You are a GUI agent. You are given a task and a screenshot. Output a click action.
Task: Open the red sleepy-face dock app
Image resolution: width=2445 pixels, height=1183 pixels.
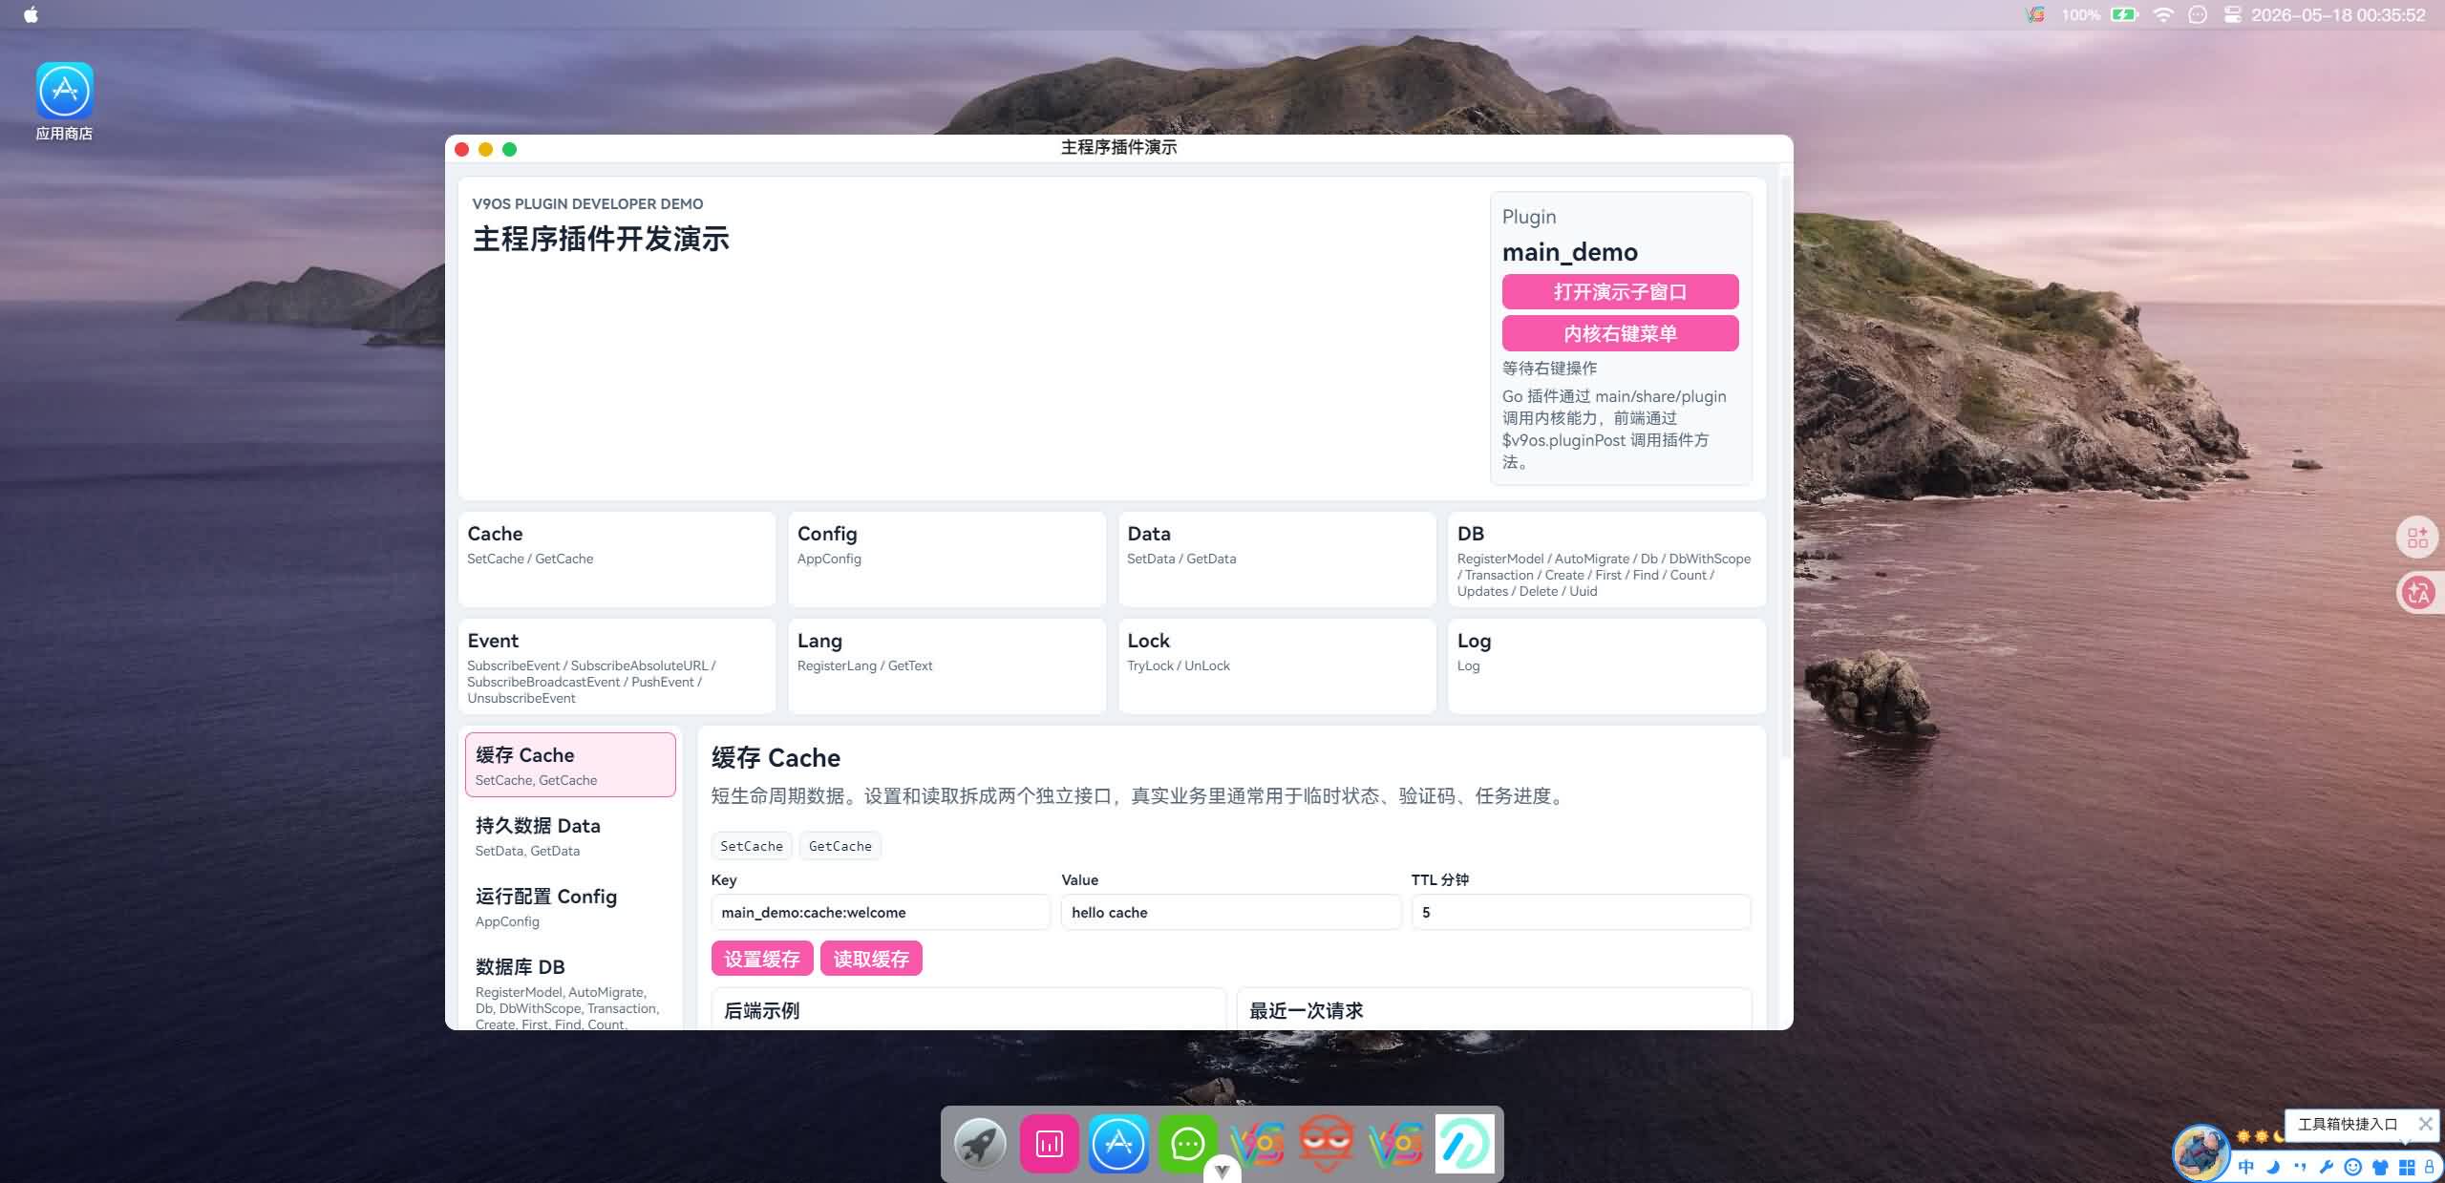(x=1326, y=1143)
